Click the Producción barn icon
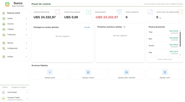This screenshot has height=102, width=185. coord(4,35)
